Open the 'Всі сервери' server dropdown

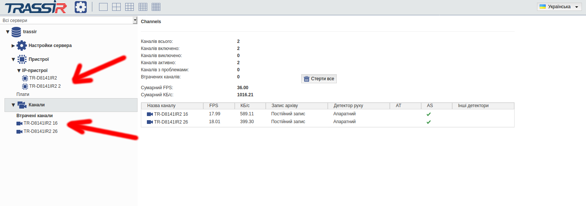coord(69,21)
